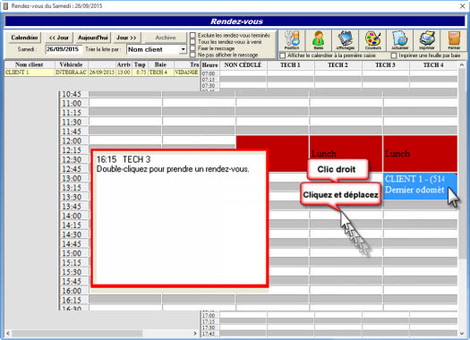This screenshot has height=340, width=470.
Task: Click the Actualiser refresh icon
Action: [400, 40]
